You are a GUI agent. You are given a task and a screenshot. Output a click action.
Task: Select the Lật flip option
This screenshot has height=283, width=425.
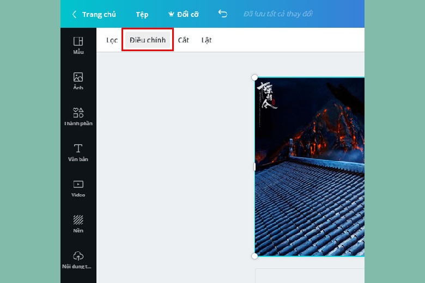(207, 40)
